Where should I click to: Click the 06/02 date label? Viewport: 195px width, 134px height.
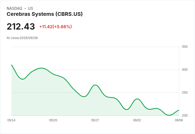point(137,120)
